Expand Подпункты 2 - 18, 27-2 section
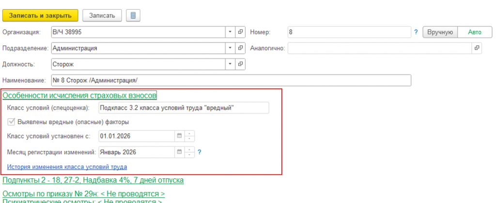Screen dimensions: 496x203 tap(93, 180)
